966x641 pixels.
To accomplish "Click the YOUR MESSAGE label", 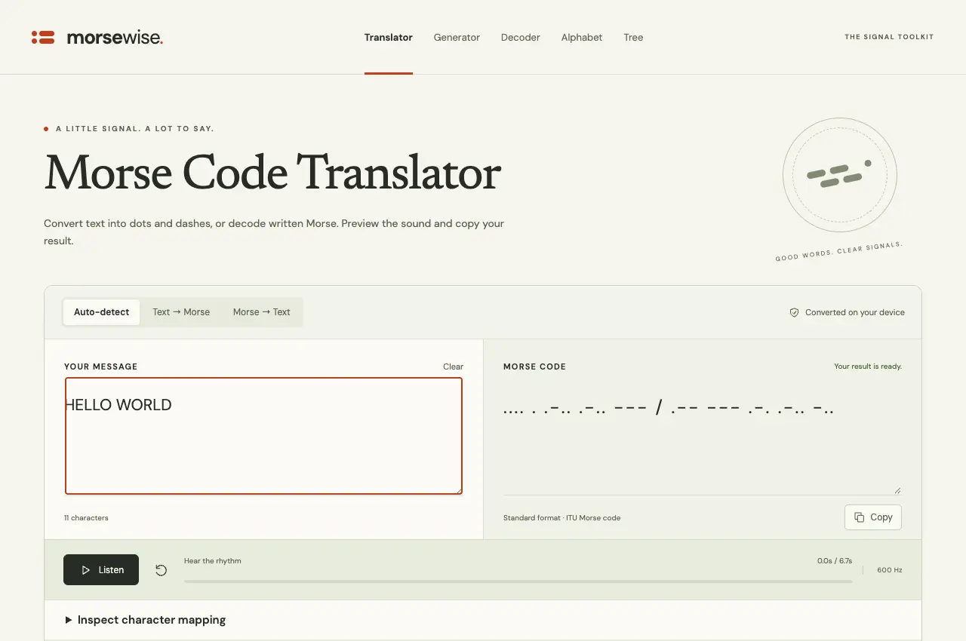I will click(101, 367).
